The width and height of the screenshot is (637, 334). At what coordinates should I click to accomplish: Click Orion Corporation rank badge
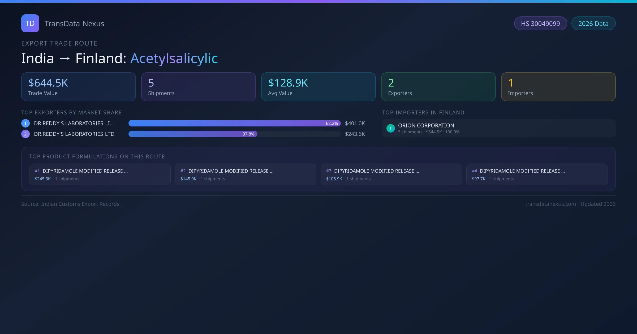coord(390,128)
